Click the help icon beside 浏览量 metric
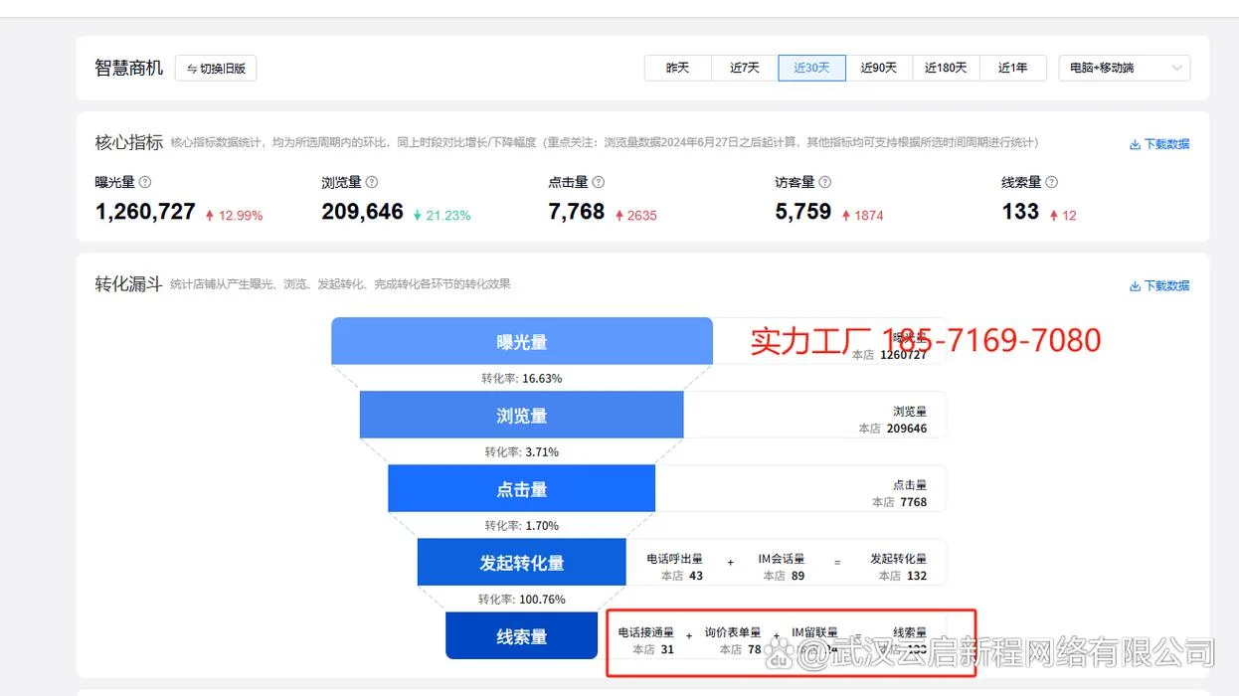This screenshot has width=1239, height=696. pyautogui.click(x=372, y=182)
